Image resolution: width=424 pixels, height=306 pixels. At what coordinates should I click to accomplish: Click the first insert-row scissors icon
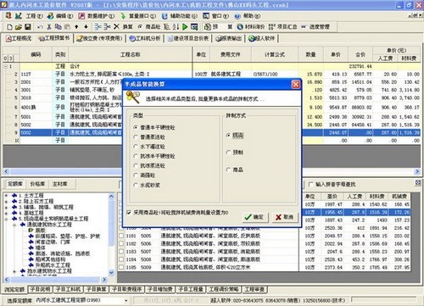(98, 27)
